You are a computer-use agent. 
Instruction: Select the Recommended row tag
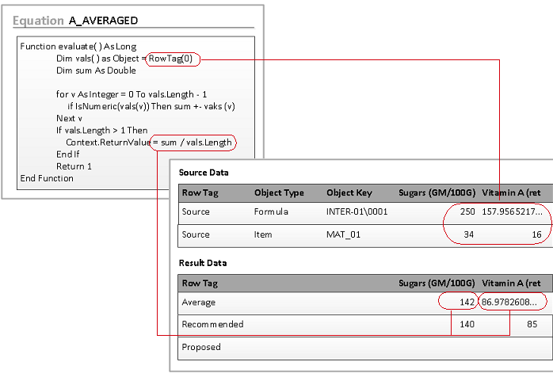(x=212, y=324)
